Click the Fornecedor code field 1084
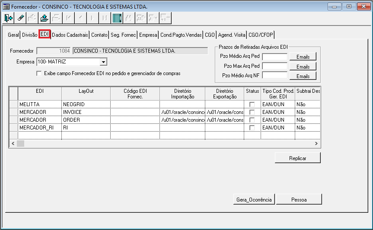Screen dimensions: 373x230 pos(54,51)
